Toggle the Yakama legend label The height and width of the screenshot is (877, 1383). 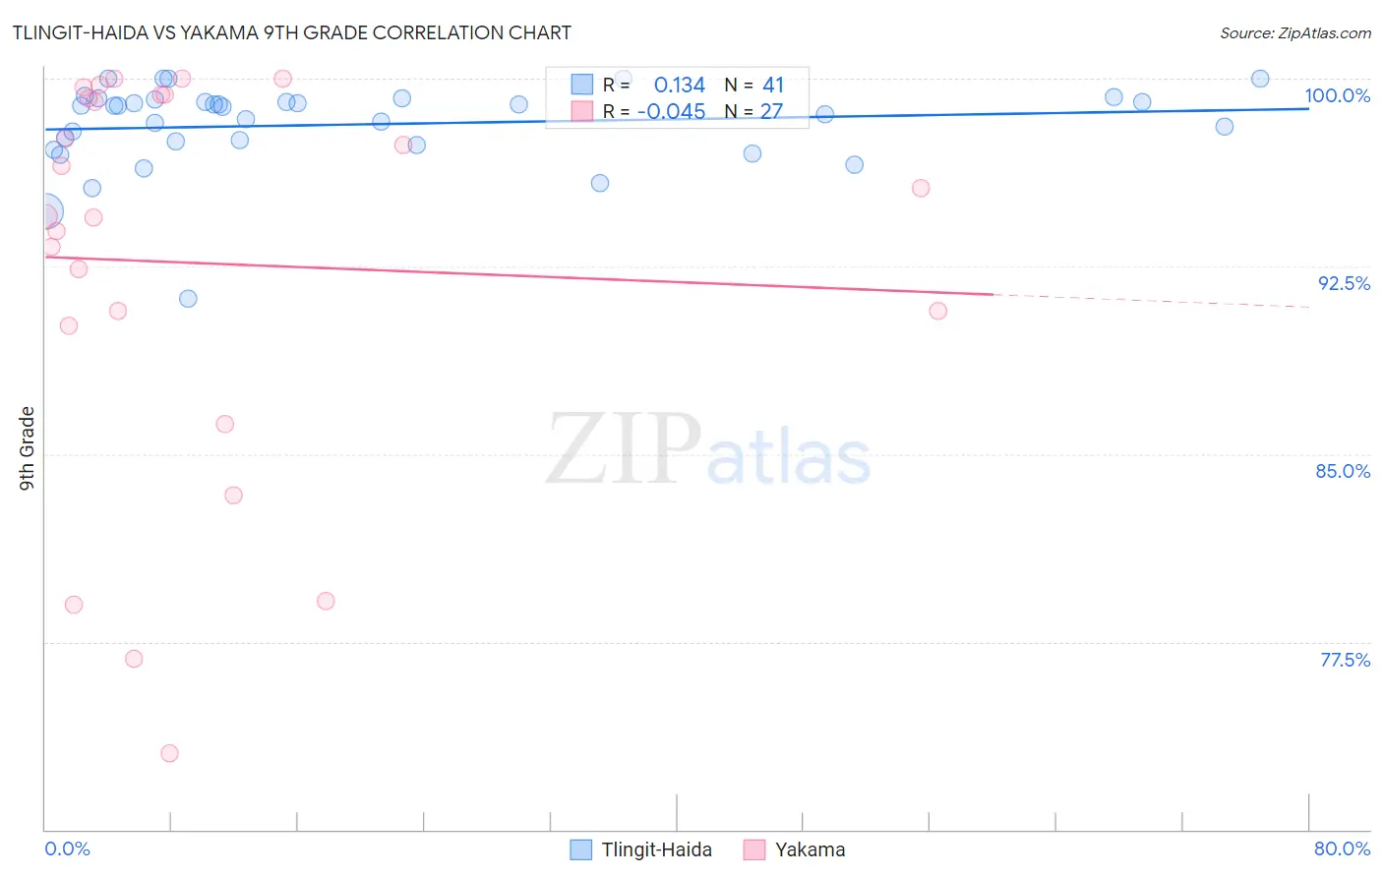point(810,849)
